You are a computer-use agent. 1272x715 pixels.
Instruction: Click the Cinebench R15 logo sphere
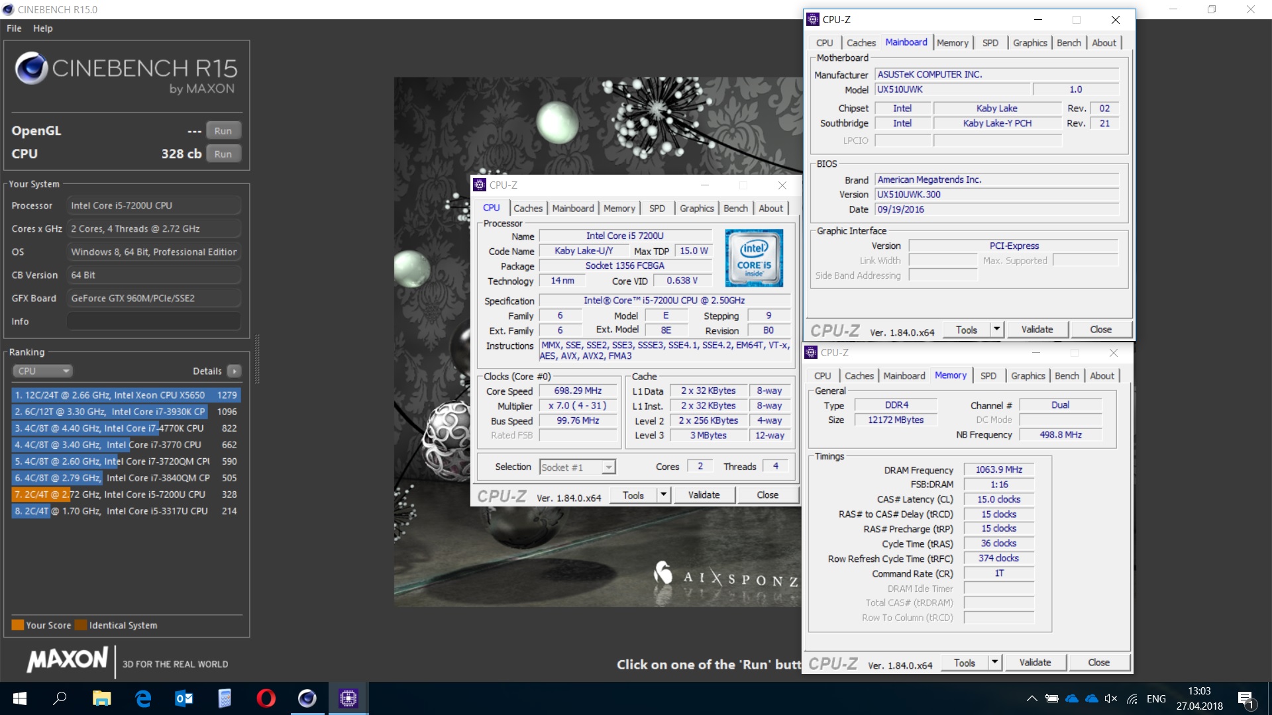pos(31,68)
